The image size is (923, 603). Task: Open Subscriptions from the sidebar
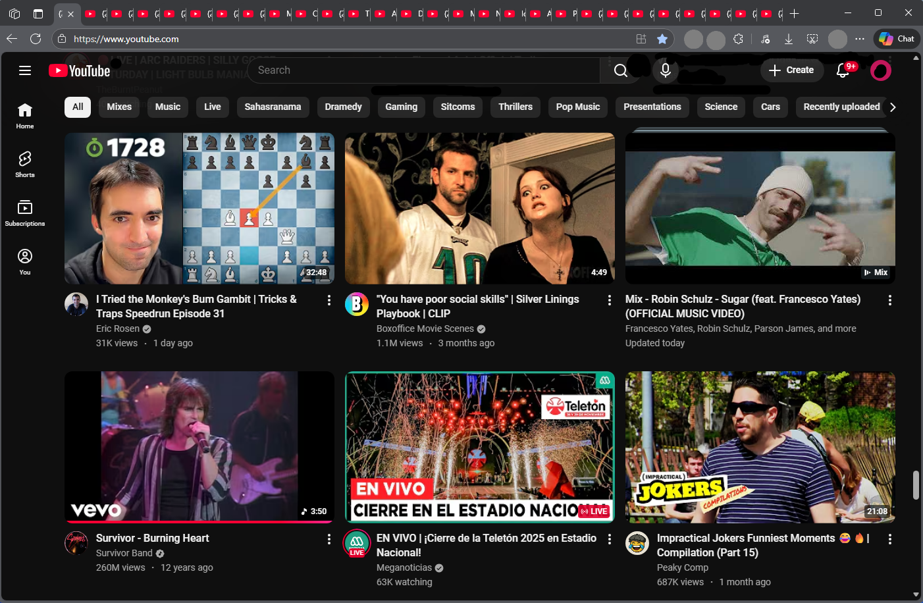[x=25, y=213]
